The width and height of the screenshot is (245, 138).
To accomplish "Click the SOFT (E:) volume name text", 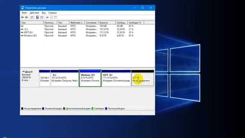I will (x=28, y=32).
